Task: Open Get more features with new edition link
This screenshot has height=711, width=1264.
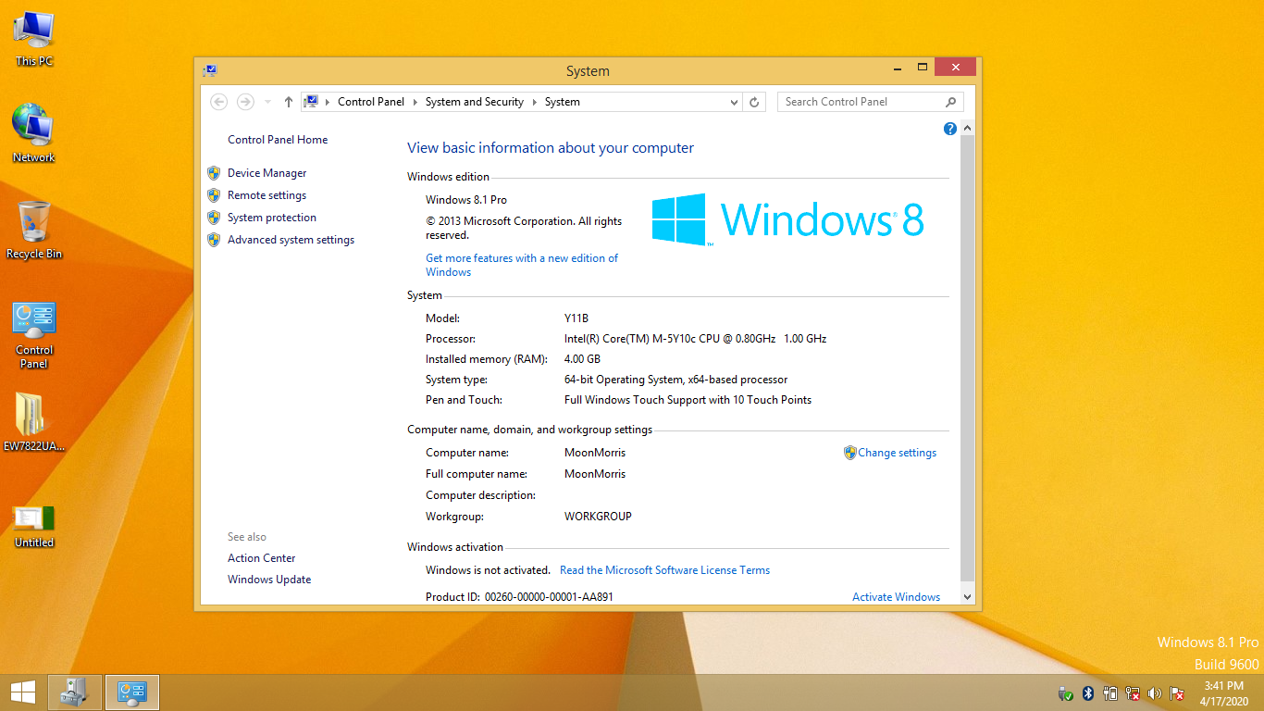Action: pos(522,265)
